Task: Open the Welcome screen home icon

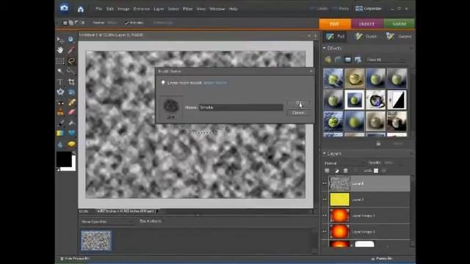Action: pyautogui.click(x=80, y=10)
